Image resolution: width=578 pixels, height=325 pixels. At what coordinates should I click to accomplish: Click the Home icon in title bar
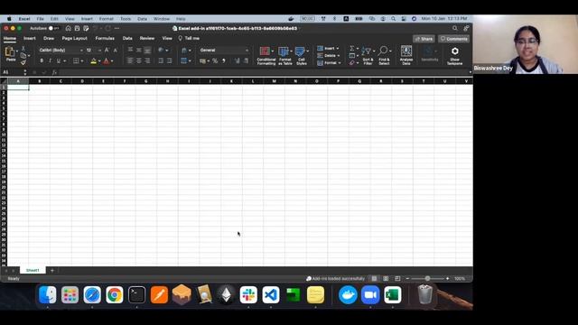[69, 28]
